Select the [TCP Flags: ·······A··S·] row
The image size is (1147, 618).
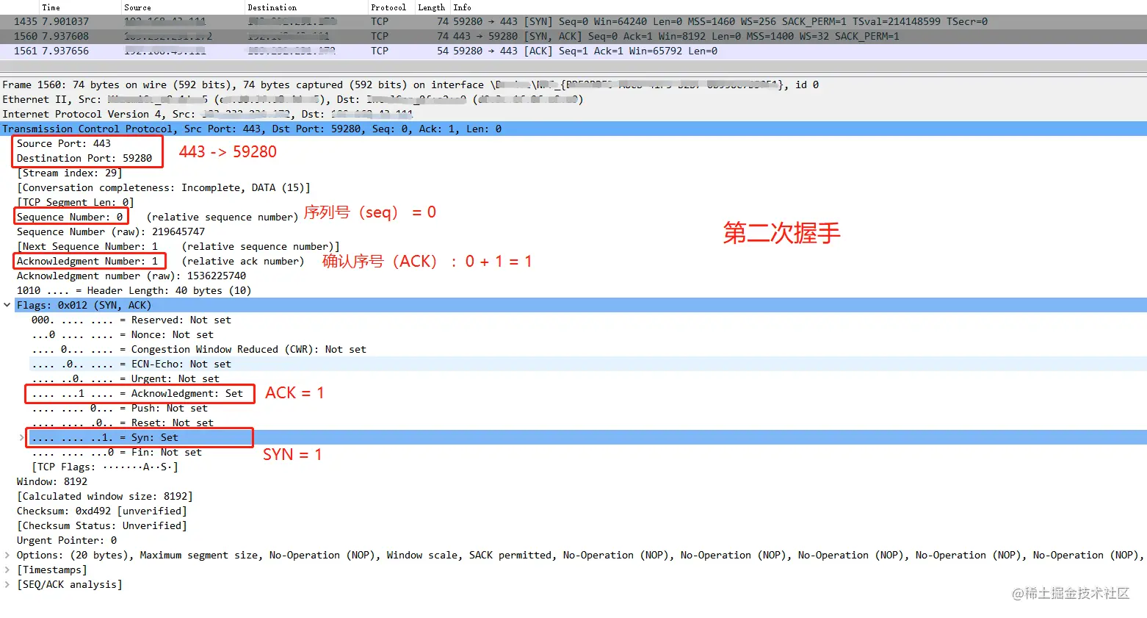click(105, 467)
